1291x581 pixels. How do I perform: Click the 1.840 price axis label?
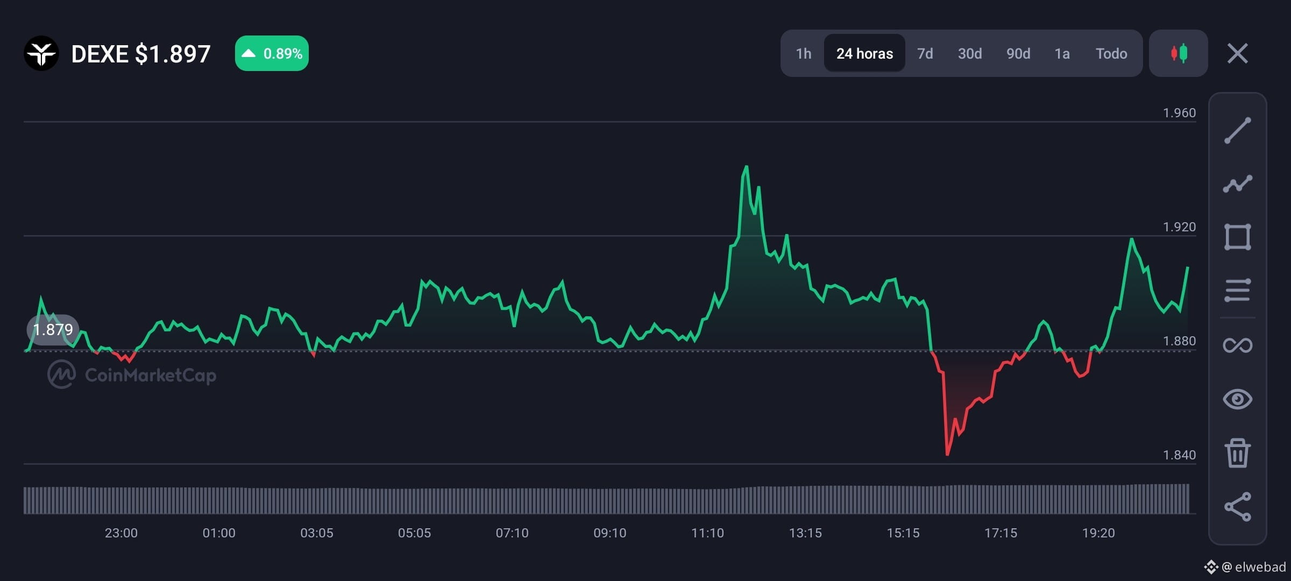[1179, 455]
